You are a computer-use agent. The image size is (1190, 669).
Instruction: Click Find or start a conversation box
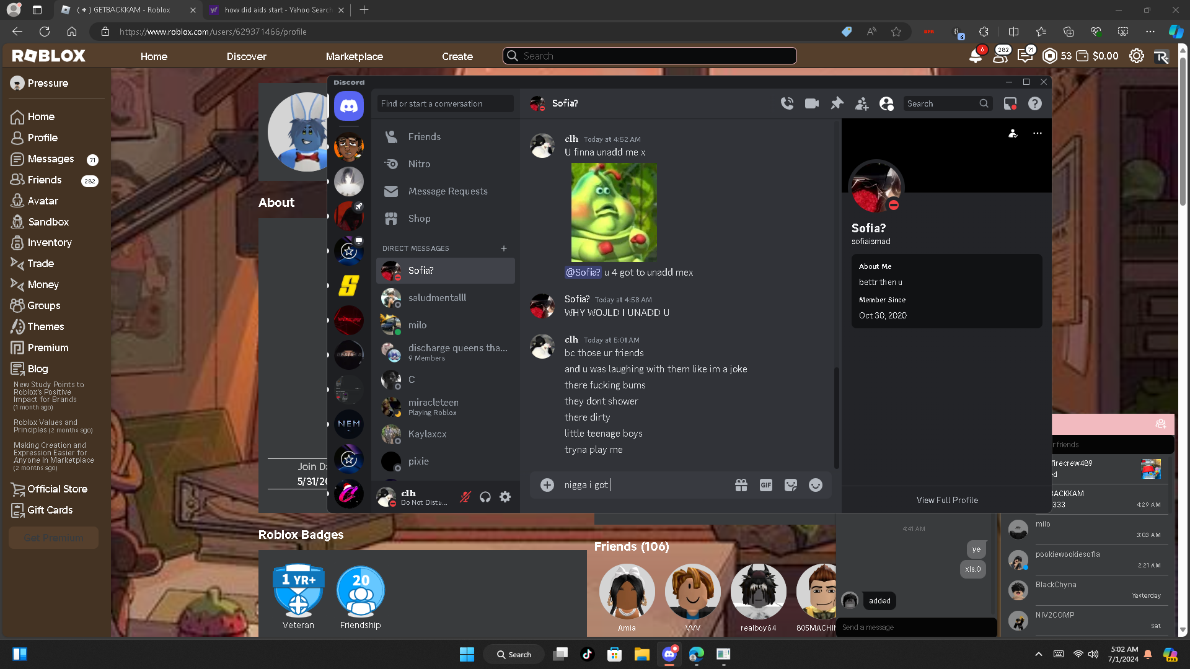click(446, 103)
